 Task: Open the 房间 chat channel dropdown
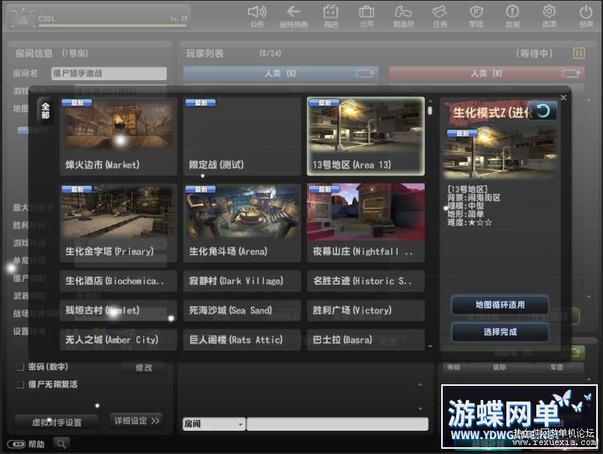(214, 424)
